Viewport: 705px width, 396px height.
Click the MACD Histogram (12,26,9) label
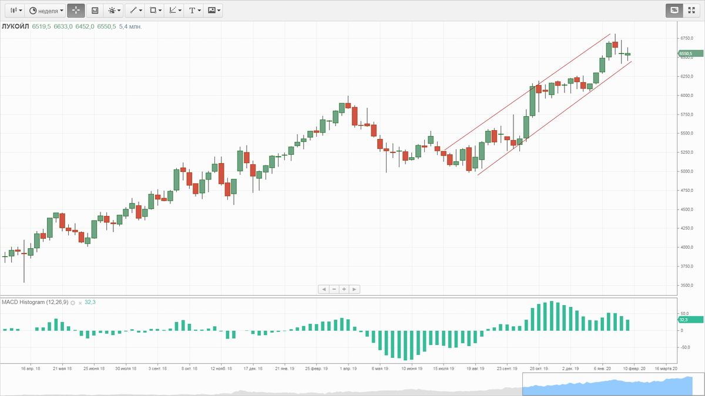(35, 302)
